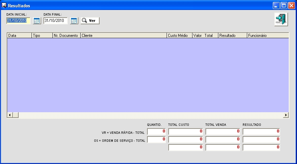This screenshot has height=164, width=297.
Task: Open the Data Final calendar picker
Action: 74,21
